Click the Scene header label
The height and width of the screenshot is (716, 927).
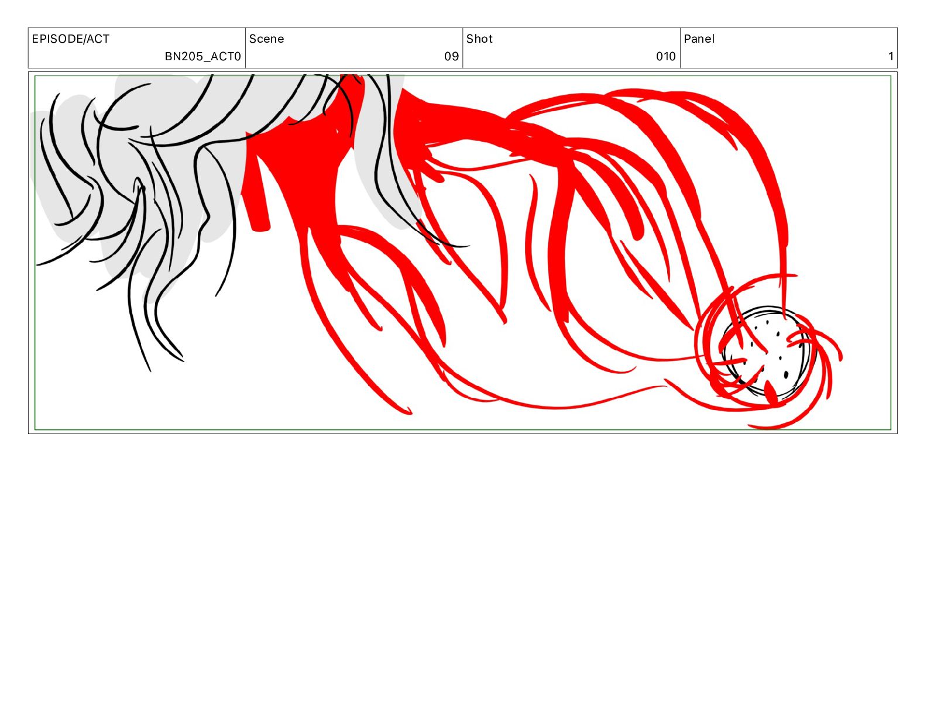pos(266,39)
